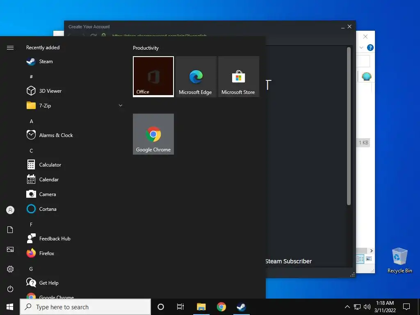Click help icon in Explorer window
The height and width of the screenshot is (315, 420).
[370, 48]
